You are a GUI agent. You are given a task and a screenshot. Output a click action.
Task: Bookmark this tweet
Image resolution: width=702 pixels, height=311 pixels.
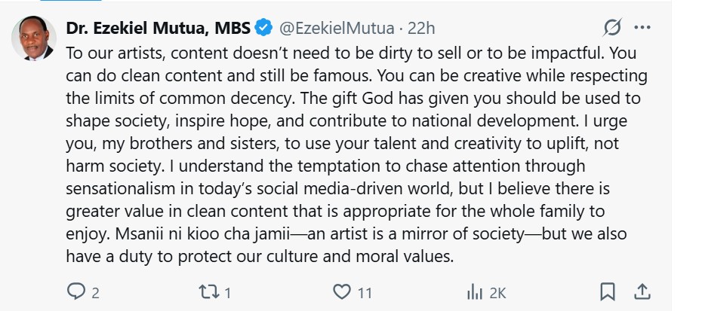click(608, 291)
